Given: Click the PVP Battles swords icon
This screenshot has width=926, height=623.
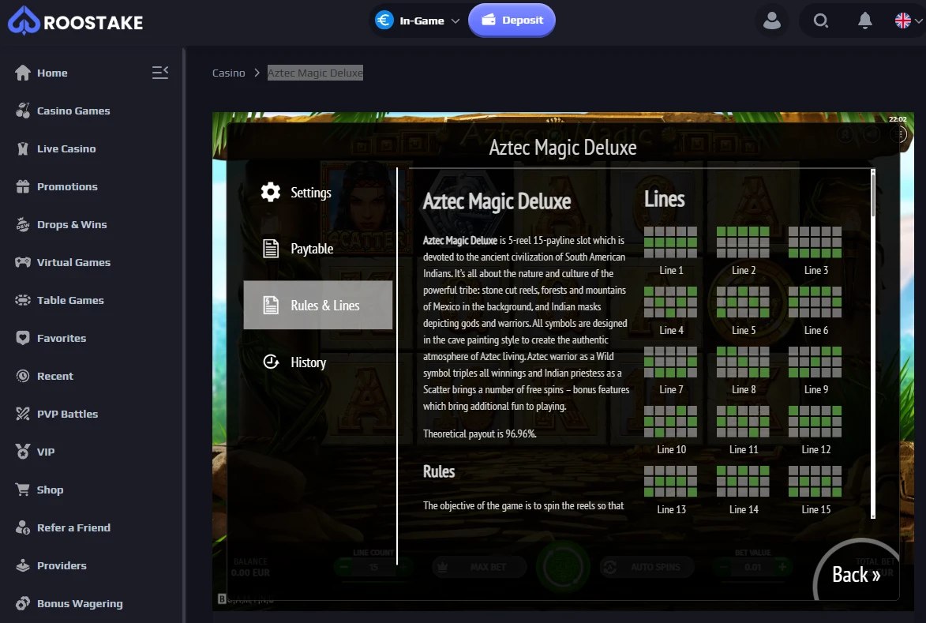Looking at the screenshot, I should 22,414.
